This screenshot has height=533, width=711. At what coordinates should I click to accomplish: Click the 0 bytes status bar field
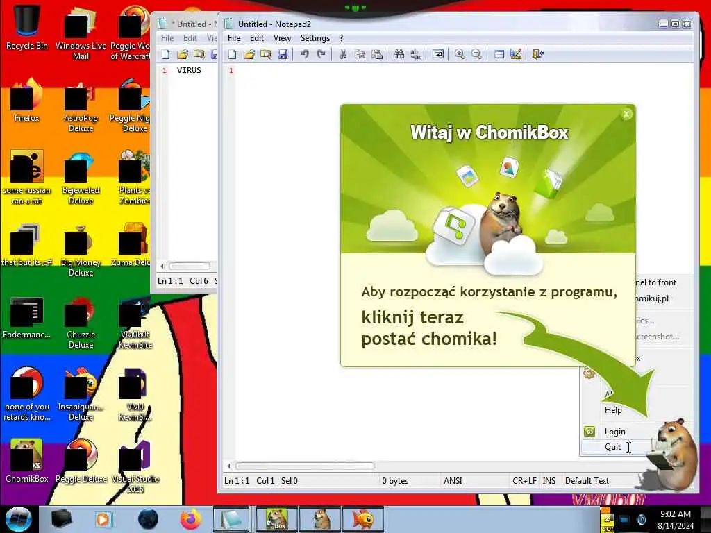point(395,481)
